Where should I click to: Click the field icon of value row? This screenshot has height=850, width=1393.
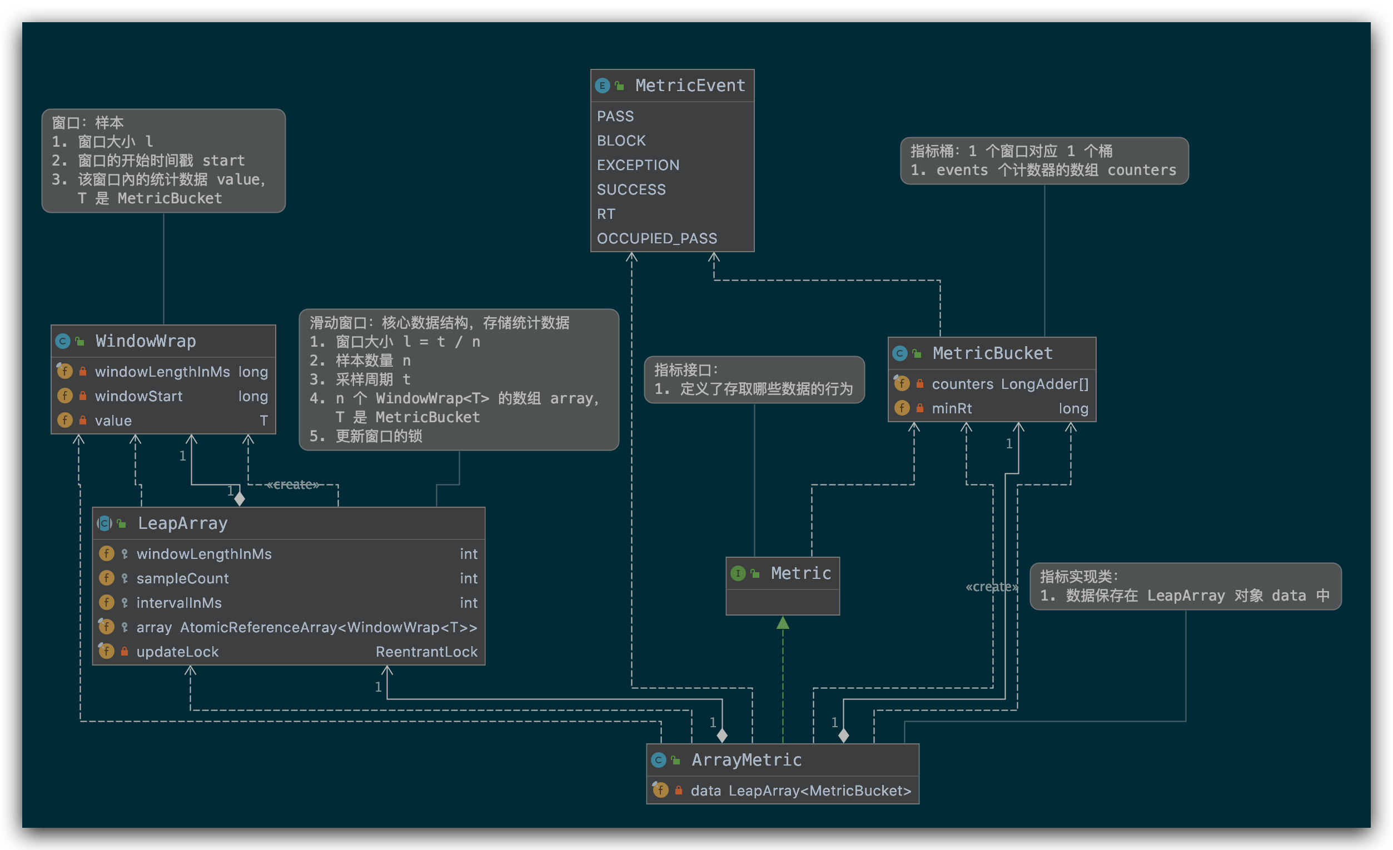pos(64,420)
